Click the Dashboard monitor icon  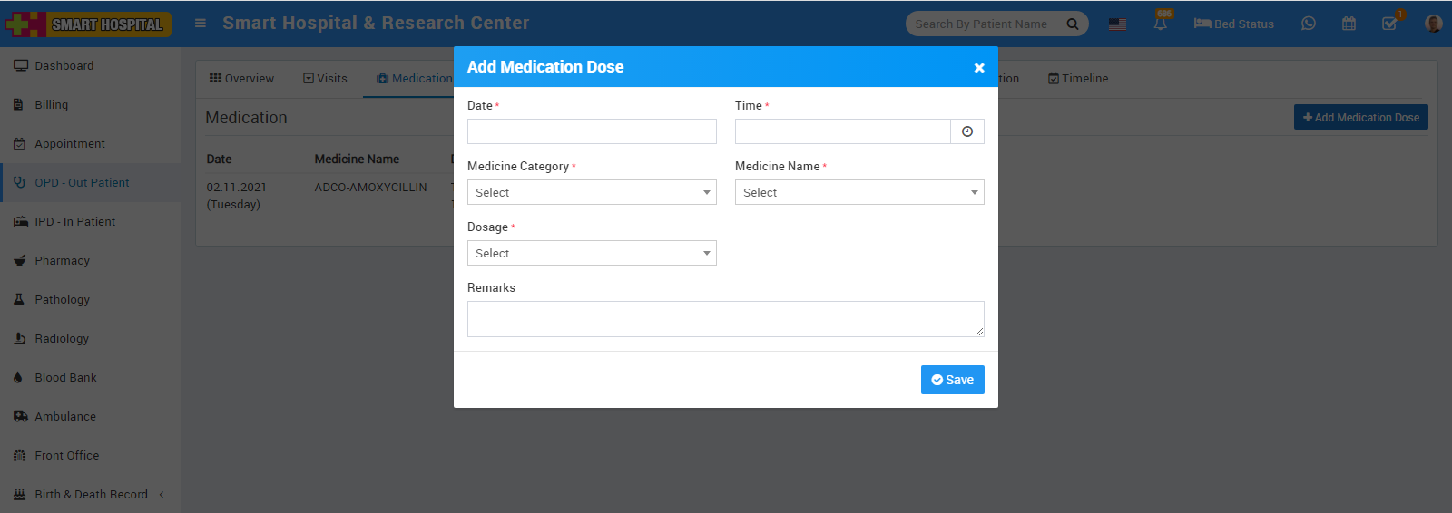coord(20,66)
